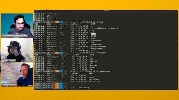The width and height of the screenshot is (179, 100).
Task: Click the 'state' directory name
Action: (x=92, y=67)
